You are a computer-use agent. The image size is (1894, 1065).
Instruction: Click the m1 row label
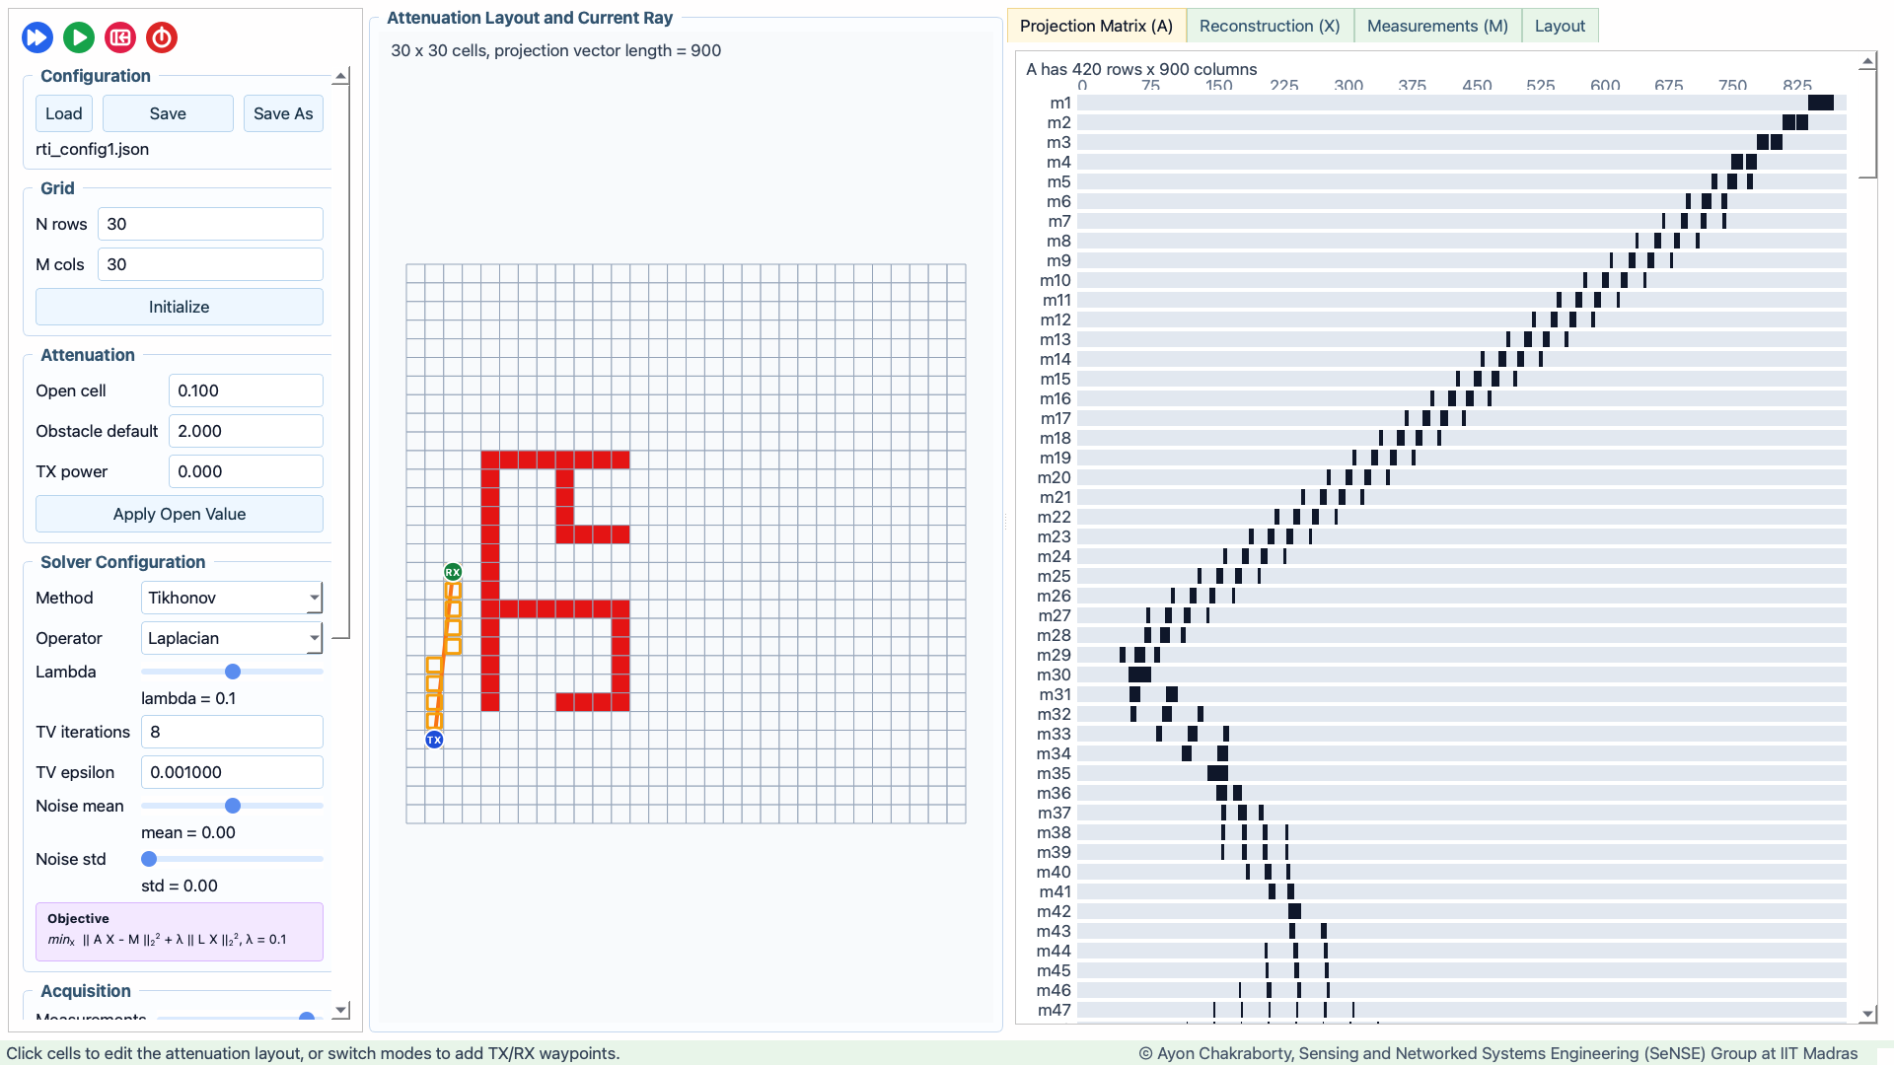click(x=1060, y=103)
